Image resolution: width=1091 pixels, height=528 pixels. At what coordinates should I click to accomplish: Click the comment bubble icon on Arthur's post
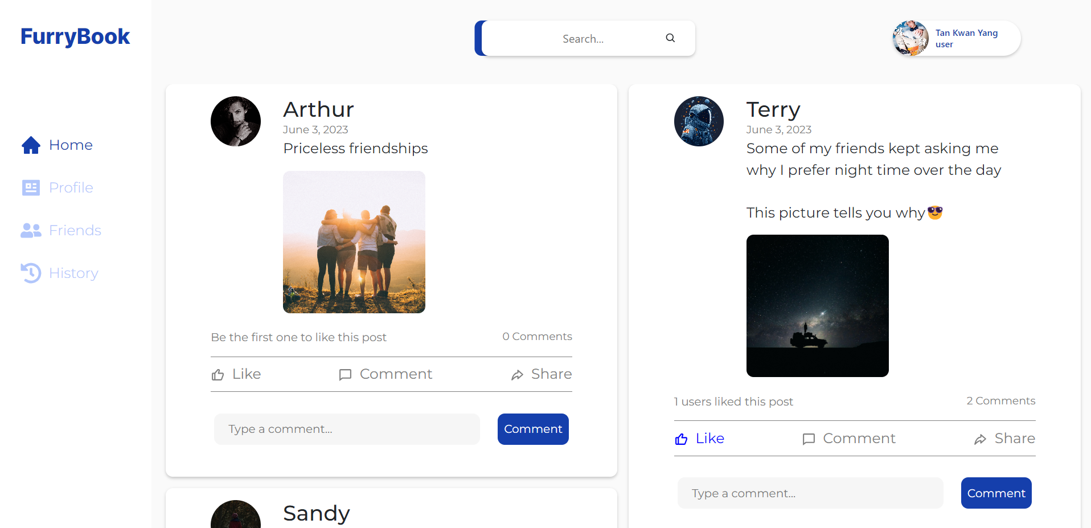[x=344, y=374]
